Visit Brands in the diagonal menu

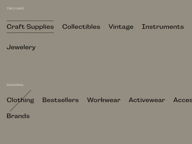click(18, 116)
